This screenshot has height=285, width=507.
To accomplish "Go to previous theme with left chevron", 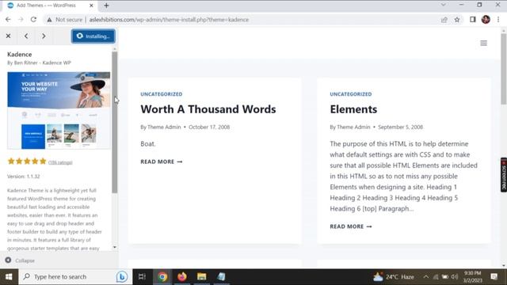I will pos(26,36).
